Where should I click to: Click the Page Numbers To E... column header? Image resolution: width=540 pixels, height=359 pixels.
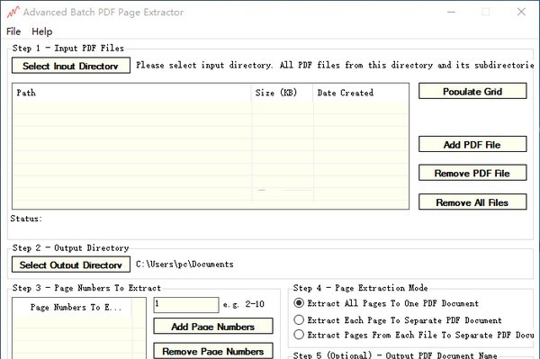point(73,307)
